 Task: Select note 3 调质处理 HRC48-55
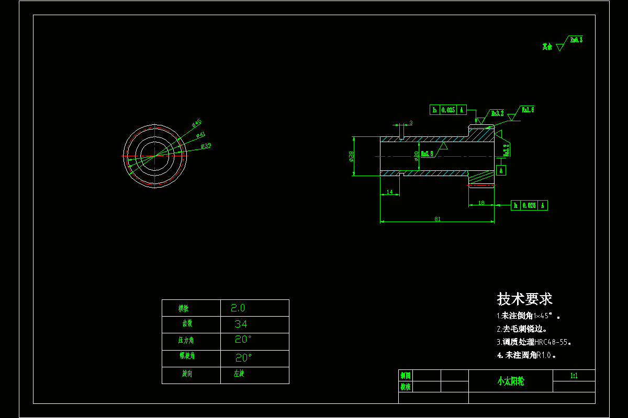(x=534, y=342)
